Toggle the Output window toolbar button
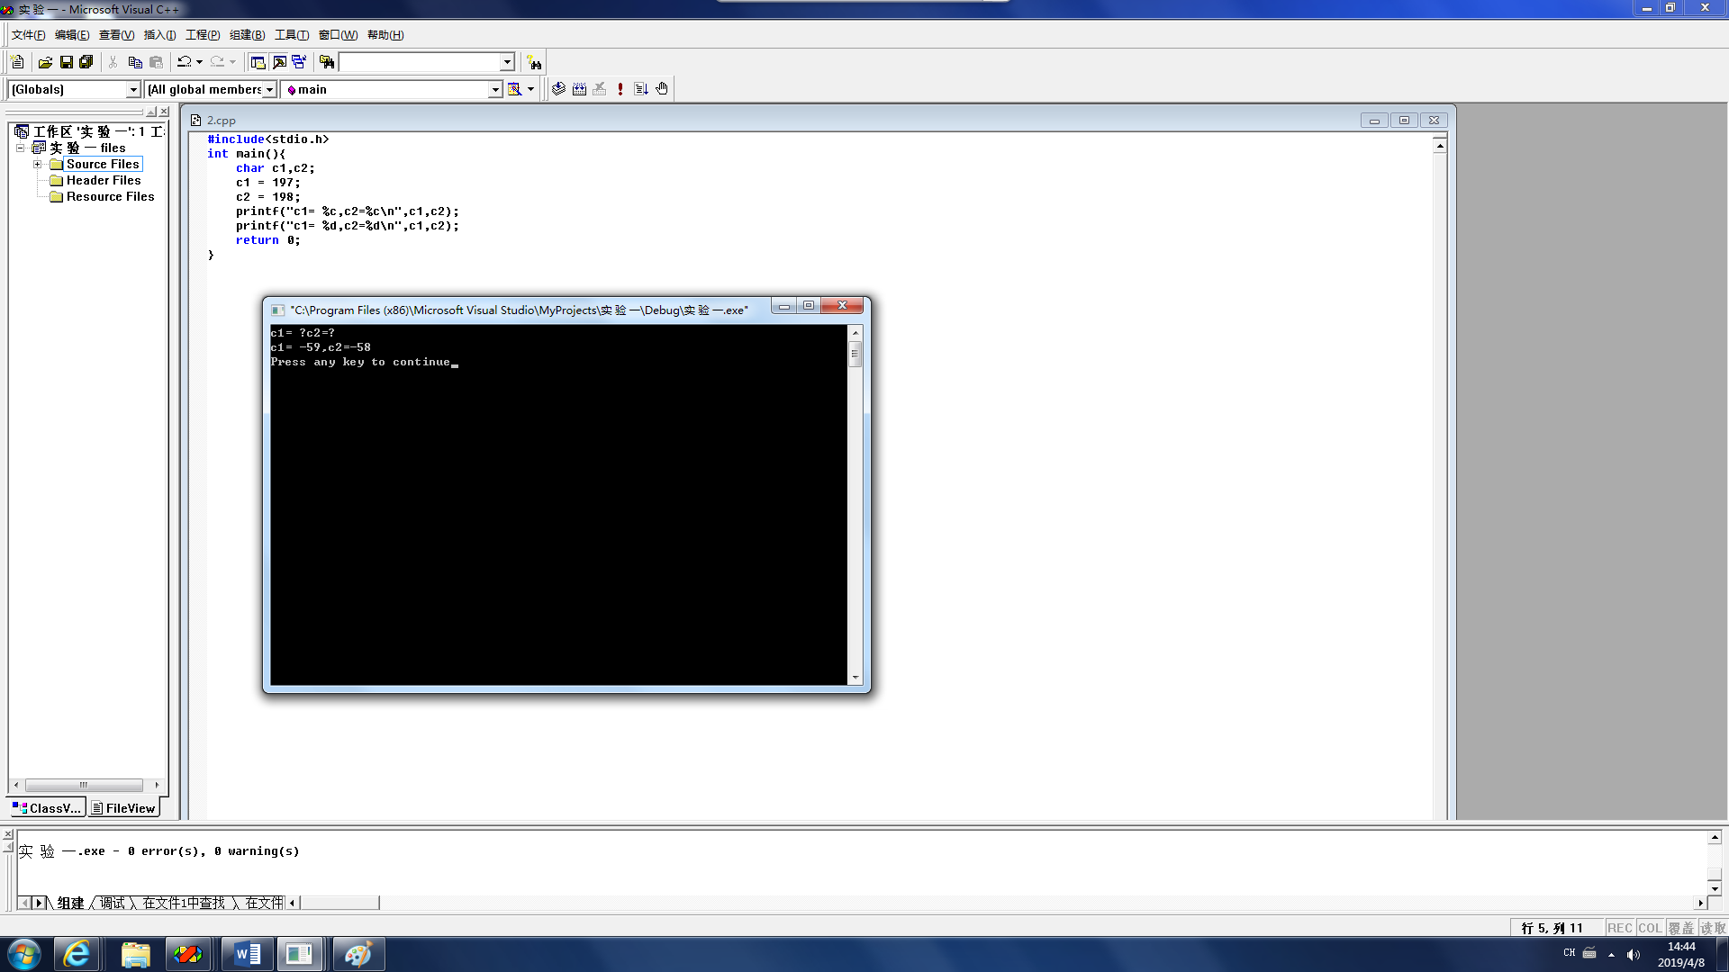Viewport: 1729px width, 972px height. coord(279,62)
